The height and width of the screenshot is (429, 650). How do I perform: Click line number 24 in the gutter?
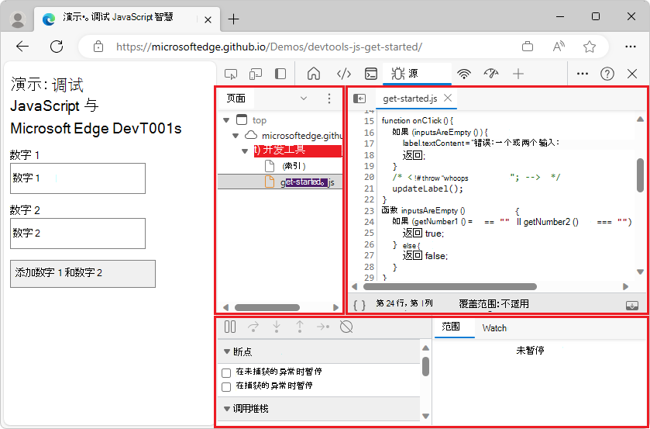click(x=369, y=222)
